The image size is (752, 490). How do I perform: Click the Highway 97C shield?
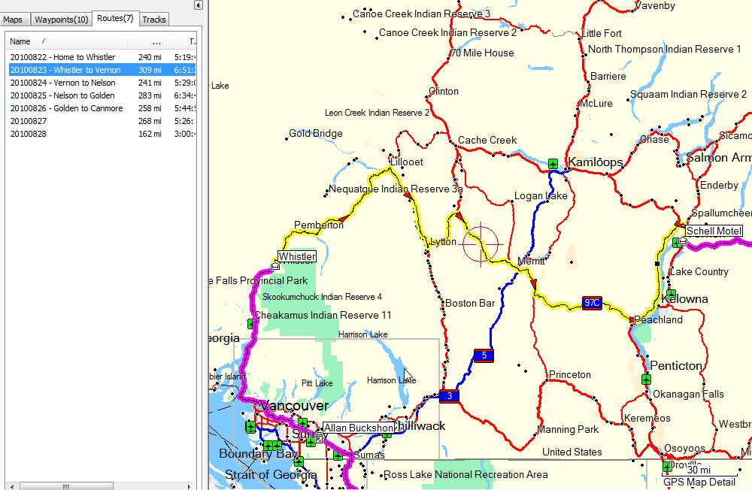[x=592, y=303]
